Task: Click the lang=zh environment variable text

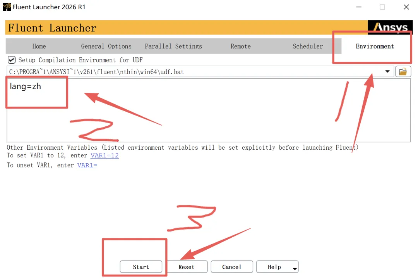Action: pyautogui.click(x=25, y=86)
